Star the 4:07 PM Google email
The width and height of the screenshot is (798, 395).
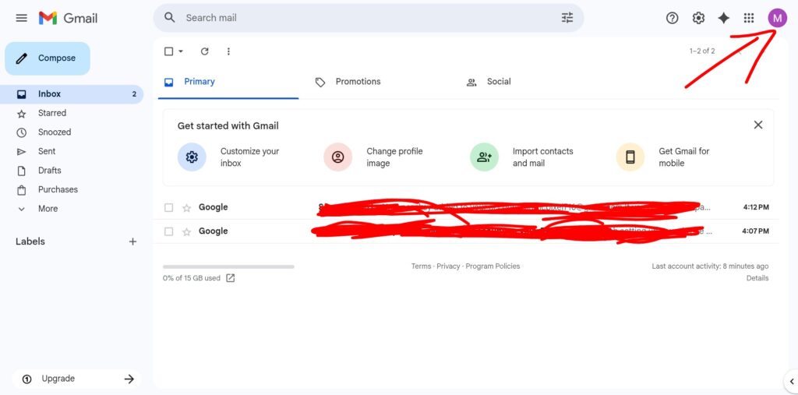tap(187, 231)
